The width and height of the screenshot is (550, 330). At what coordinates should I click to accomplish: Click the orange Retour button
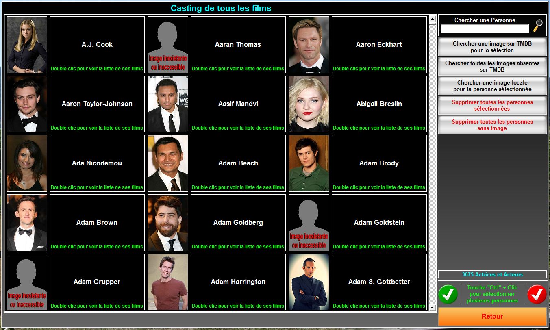pyautogui.click(x=492, y=316)
